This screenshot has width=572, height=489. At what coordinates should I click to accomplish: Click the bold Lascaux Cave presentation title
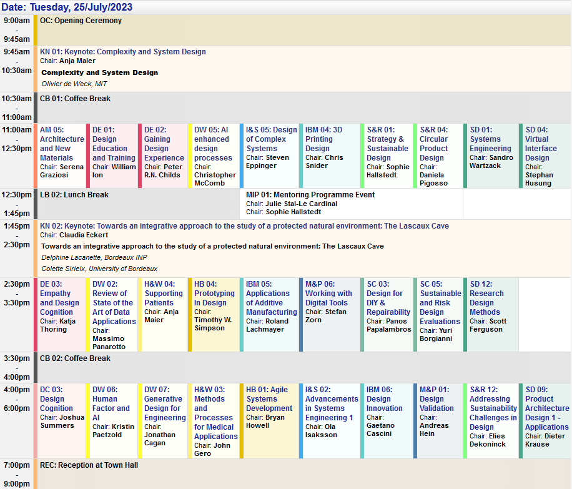pyautogui.click(x=212, y=246)
